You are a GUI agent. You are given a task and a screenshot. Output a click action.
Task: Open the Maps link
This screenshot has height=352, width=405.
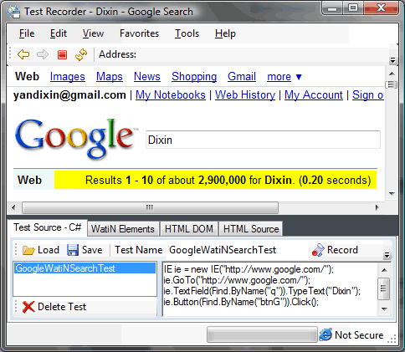pos(110,77)
